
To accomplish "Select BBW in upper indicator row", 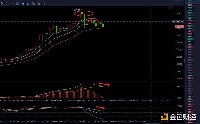I will click(79, 101).
